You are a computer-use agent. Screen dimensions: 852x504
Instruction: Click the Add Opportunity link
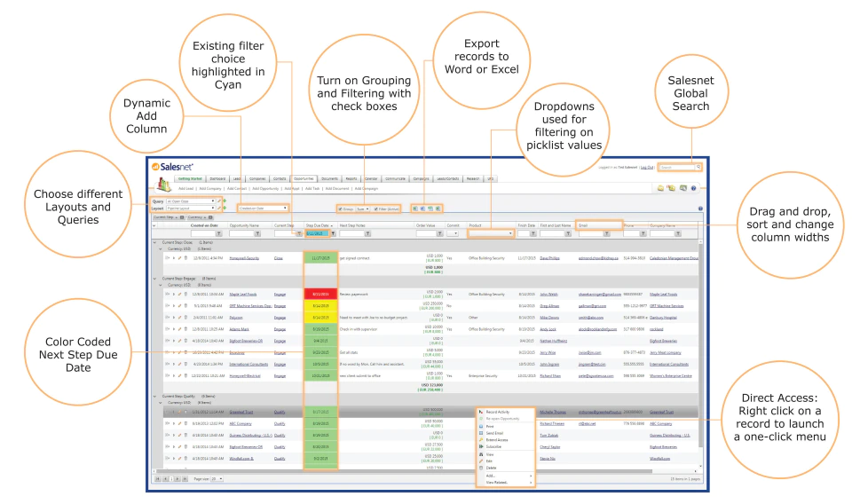point(265,188)
